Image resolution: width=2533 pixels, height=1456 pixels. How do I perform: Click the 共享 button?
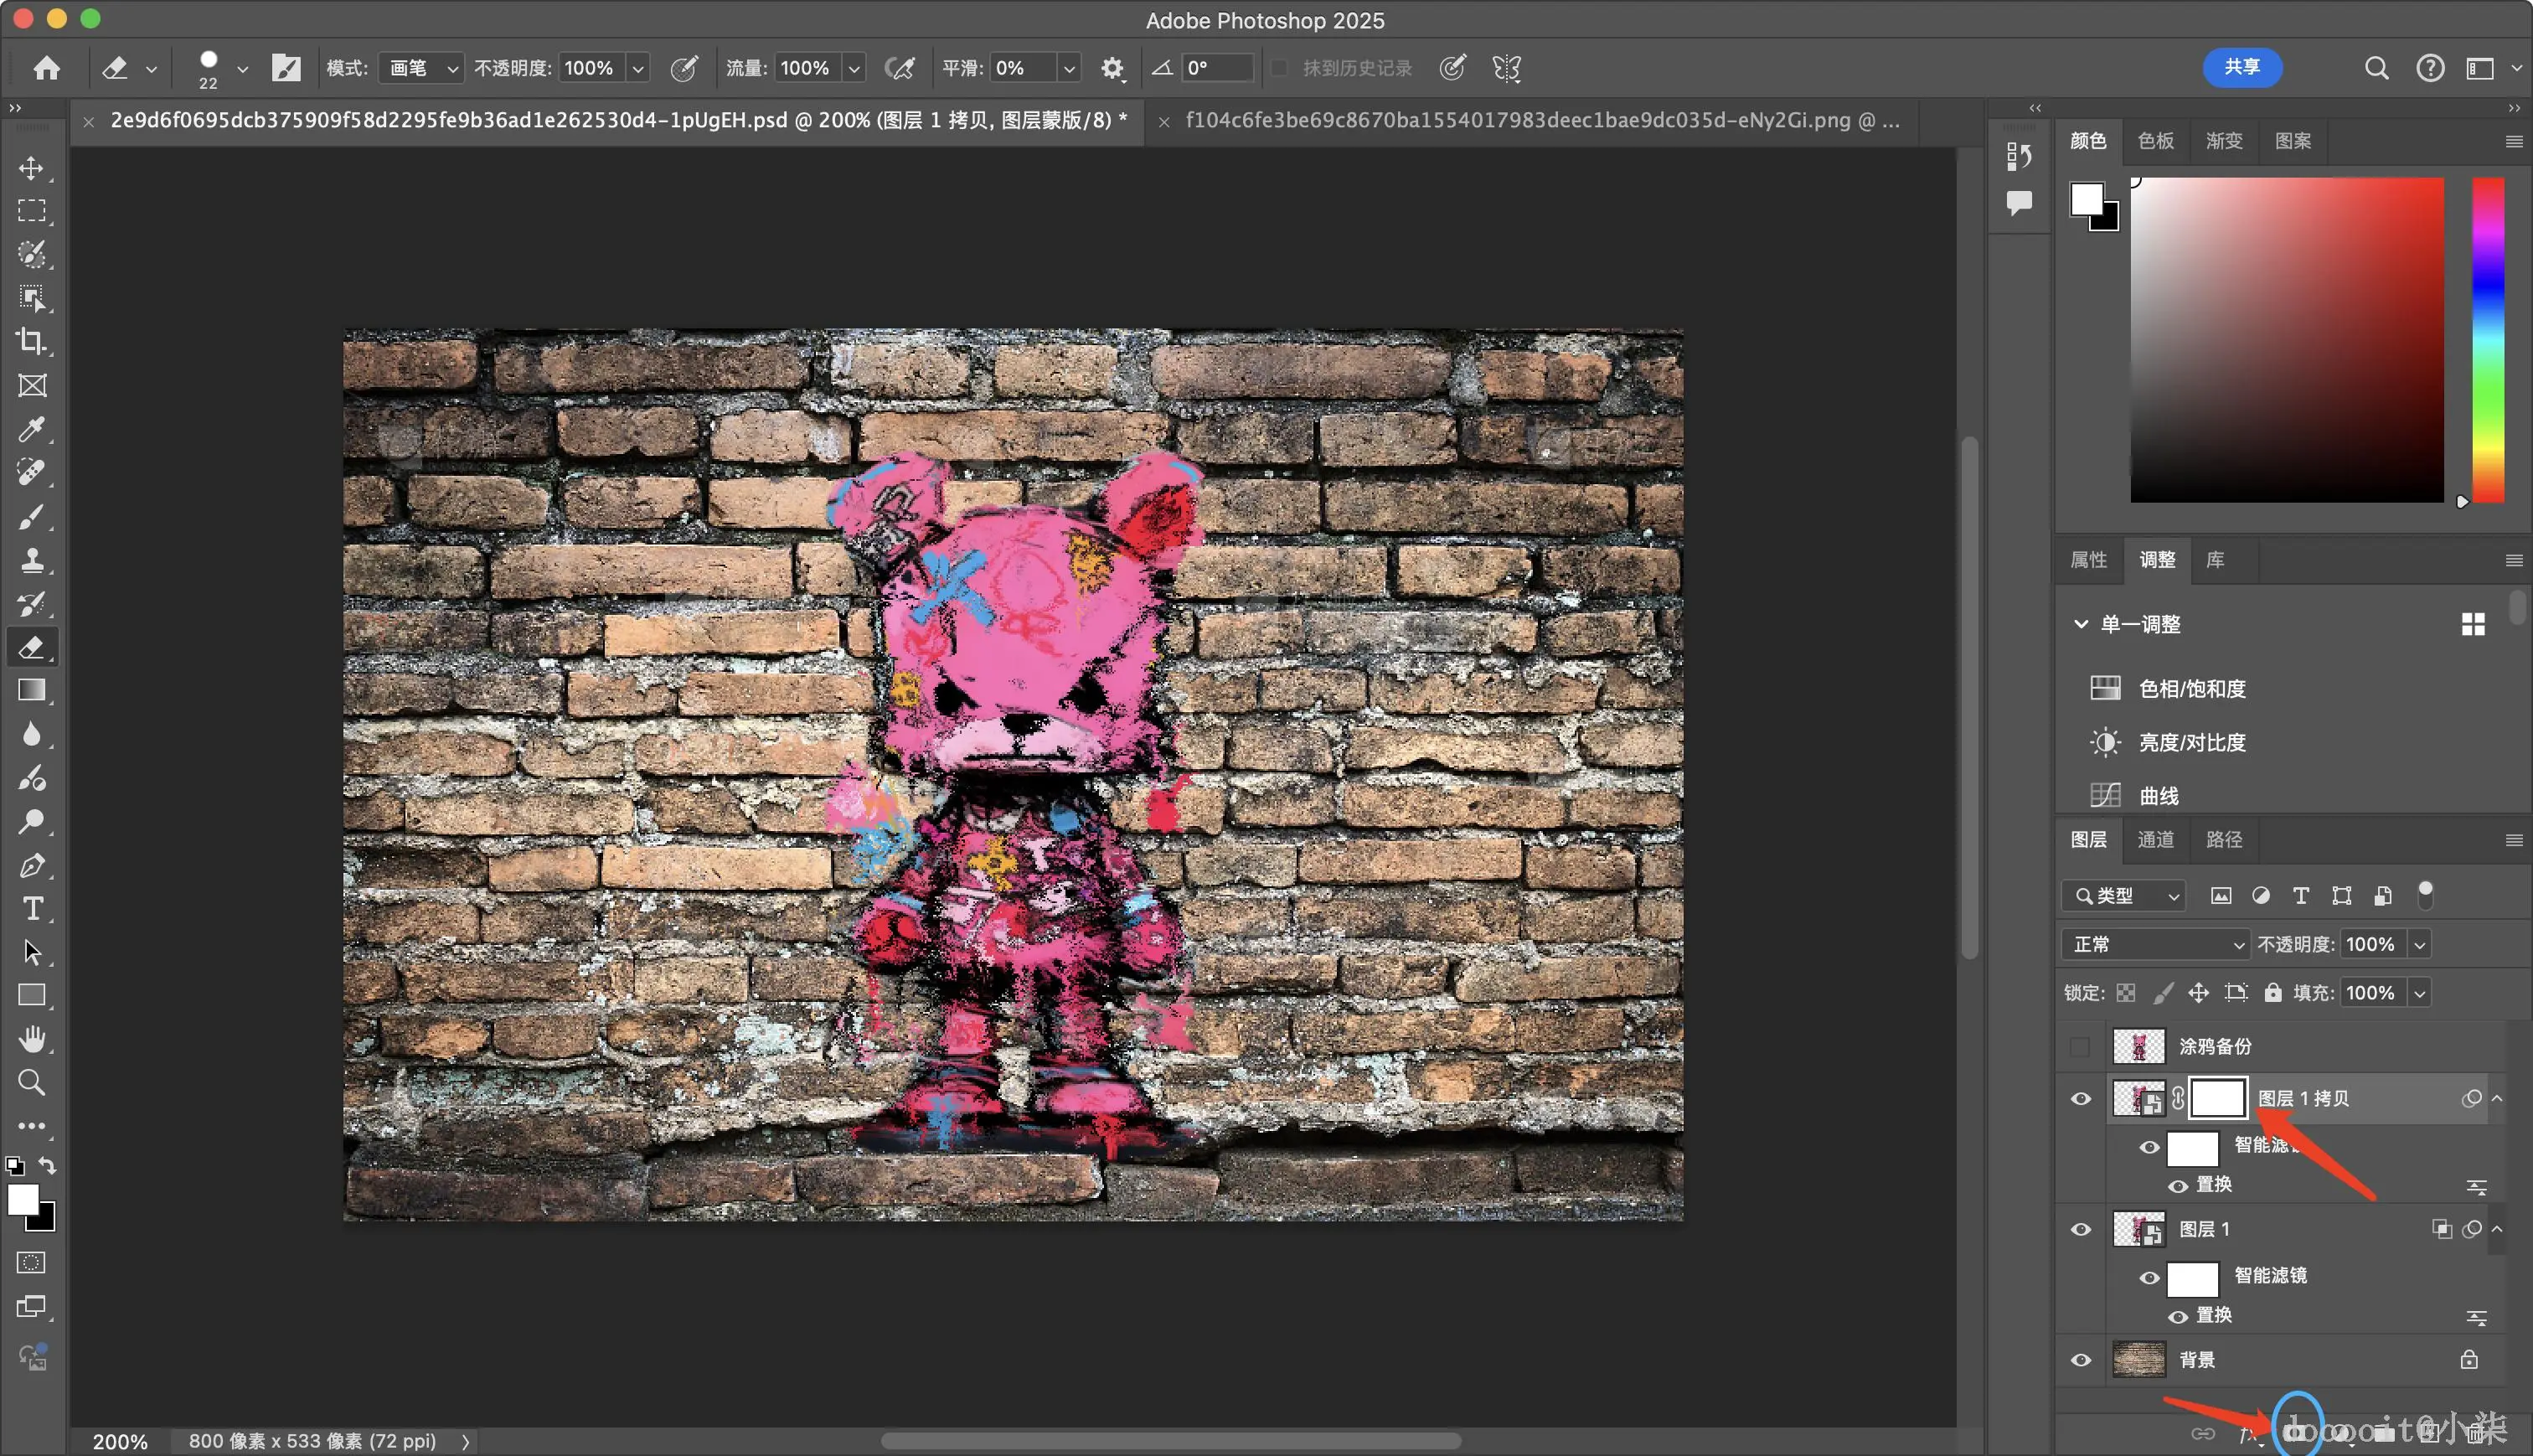pyautogui.click(x=2242, y=67)
